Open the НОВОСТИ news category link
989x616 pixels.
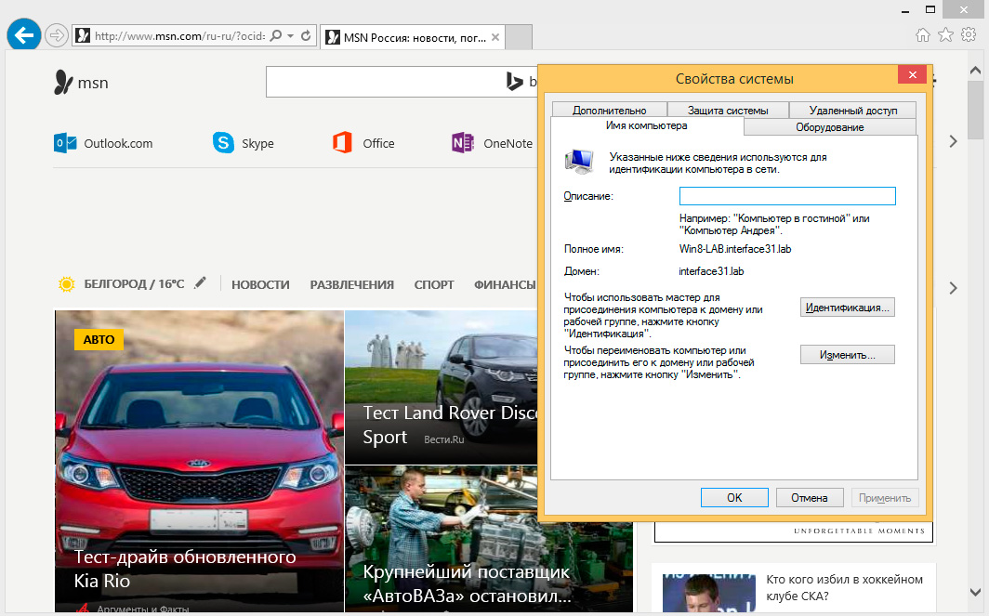pyautogui.click(x=260, y=284)
